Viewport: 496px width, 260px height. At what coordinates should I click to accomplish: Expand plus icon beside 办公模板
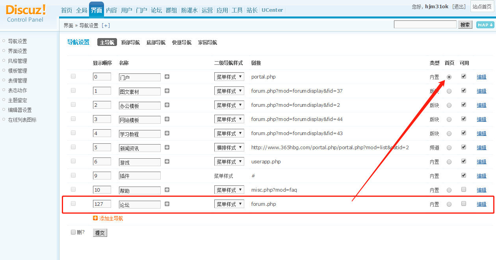(x=167, y=105)
